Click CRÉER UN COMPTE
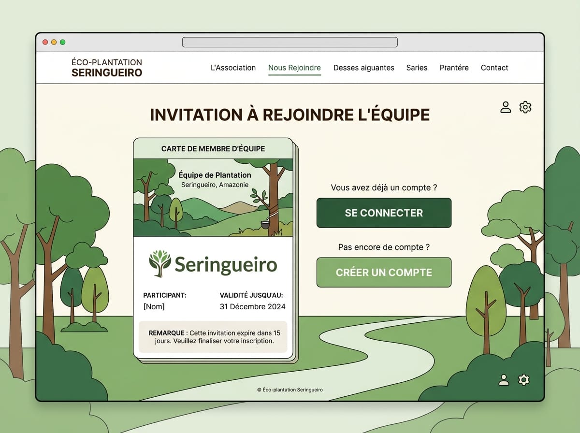 pyautogui.click(x=384, y=272)
